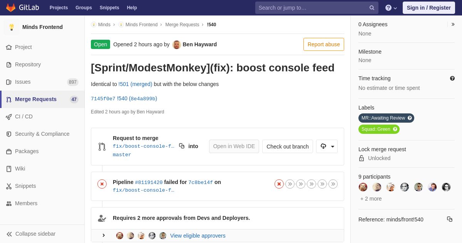Image resolution: width=462 pixels, height=243 pixels.
Task: Click Merge Requests breadcrumb link
Action: [182, 25]
